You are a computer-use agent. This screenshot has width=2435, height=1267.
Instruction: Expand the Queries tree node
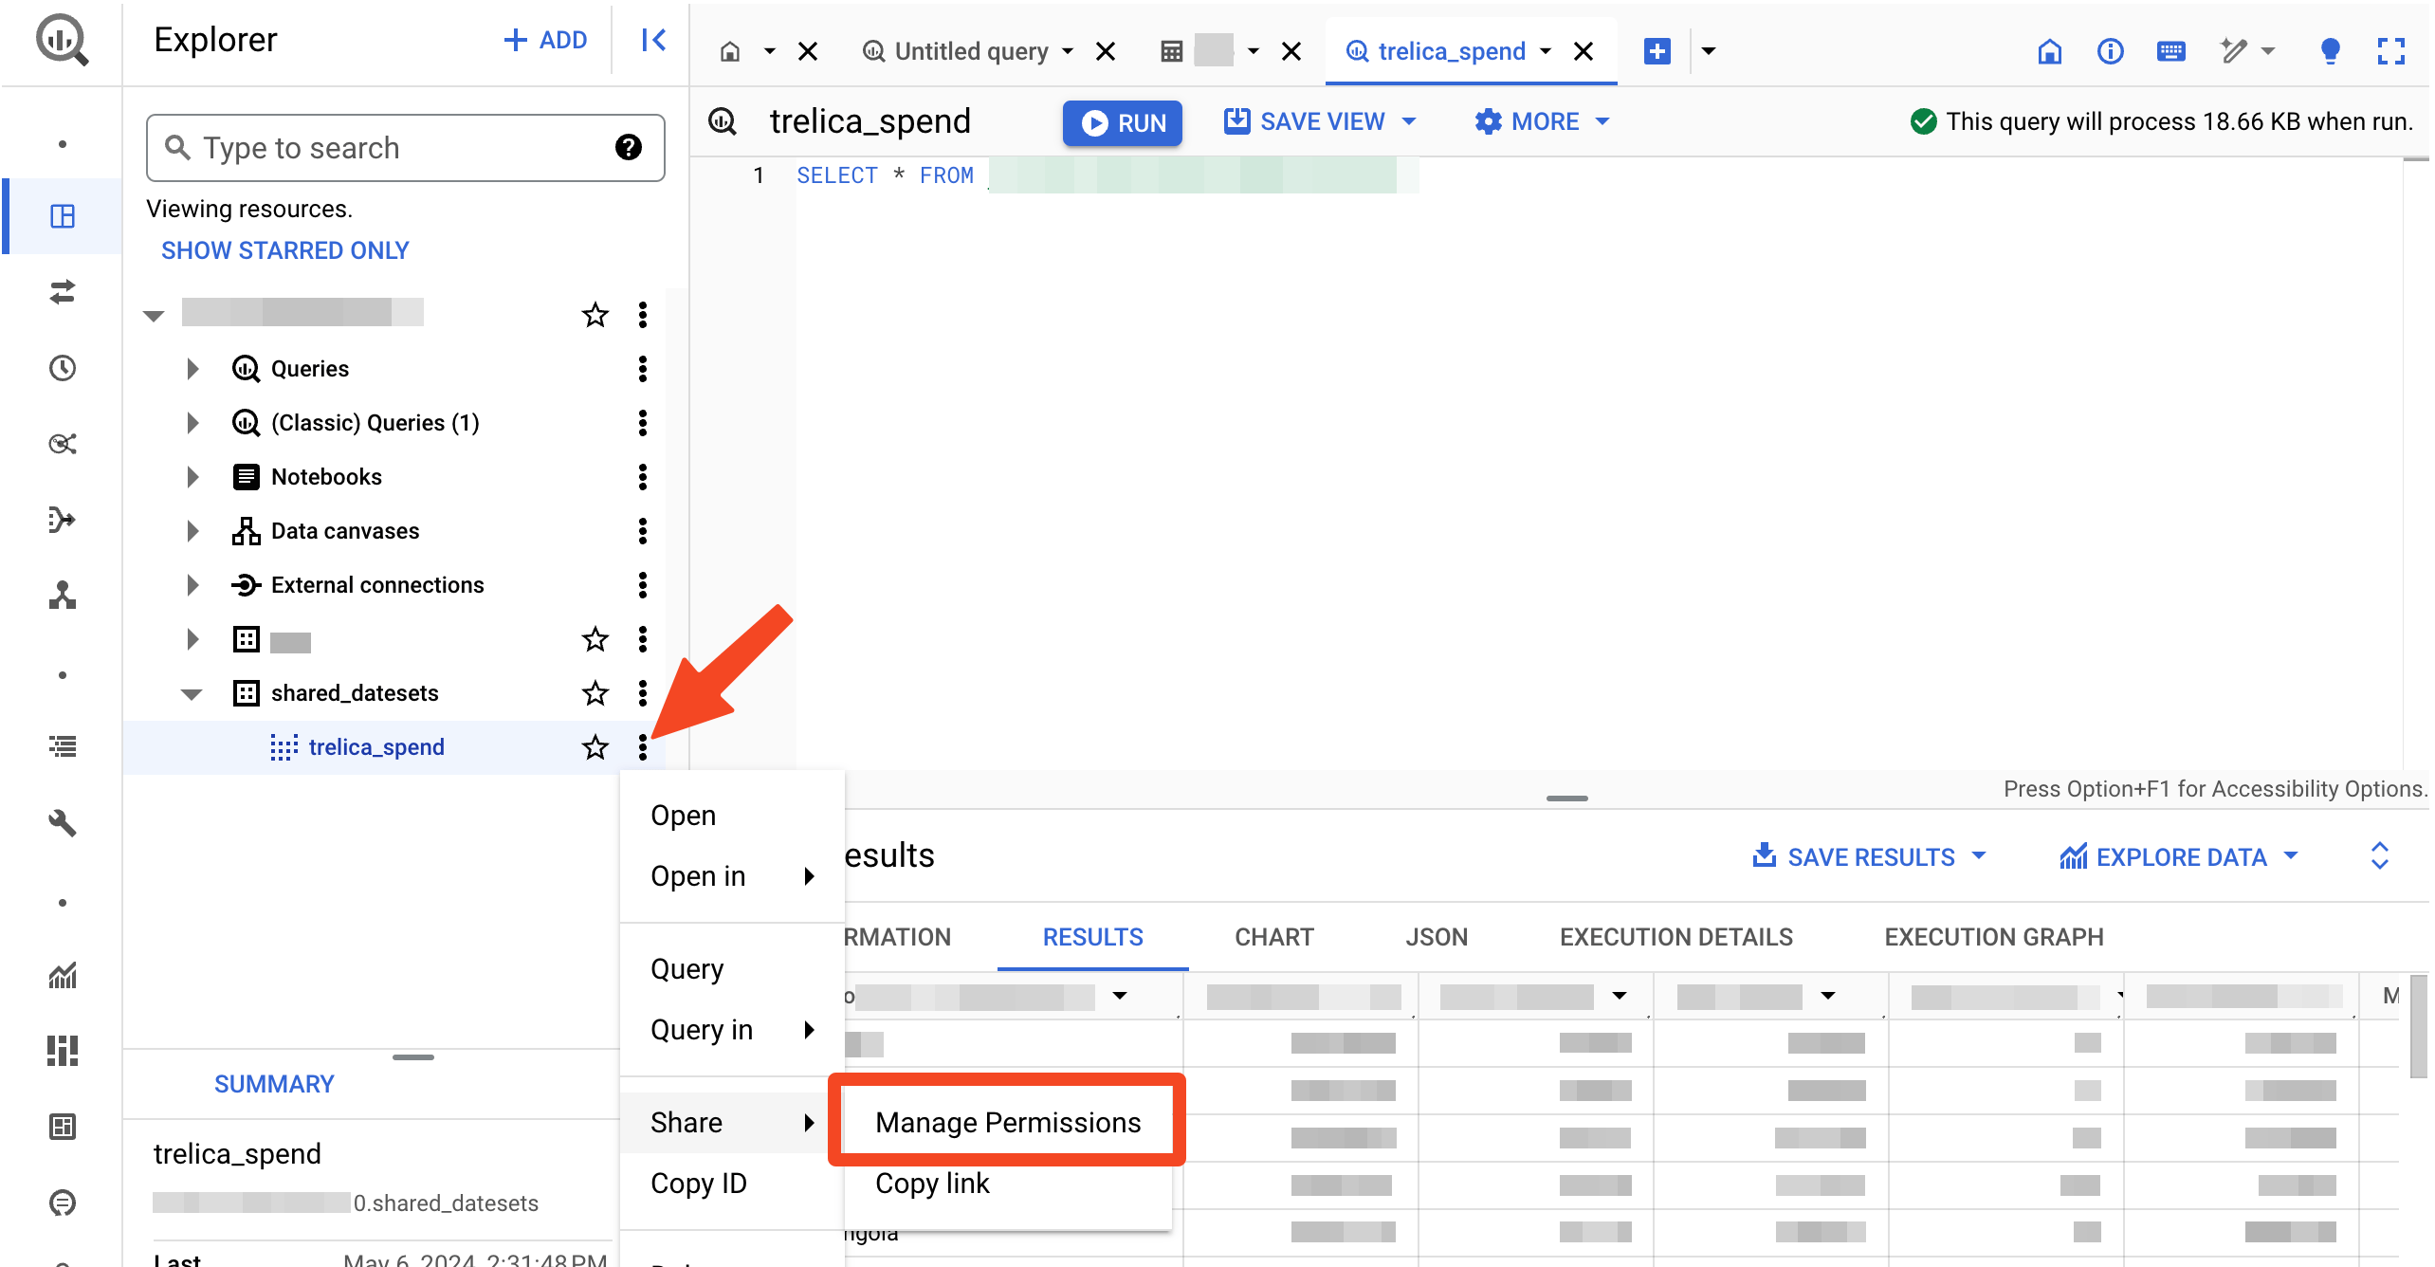[x=192, y=369]
